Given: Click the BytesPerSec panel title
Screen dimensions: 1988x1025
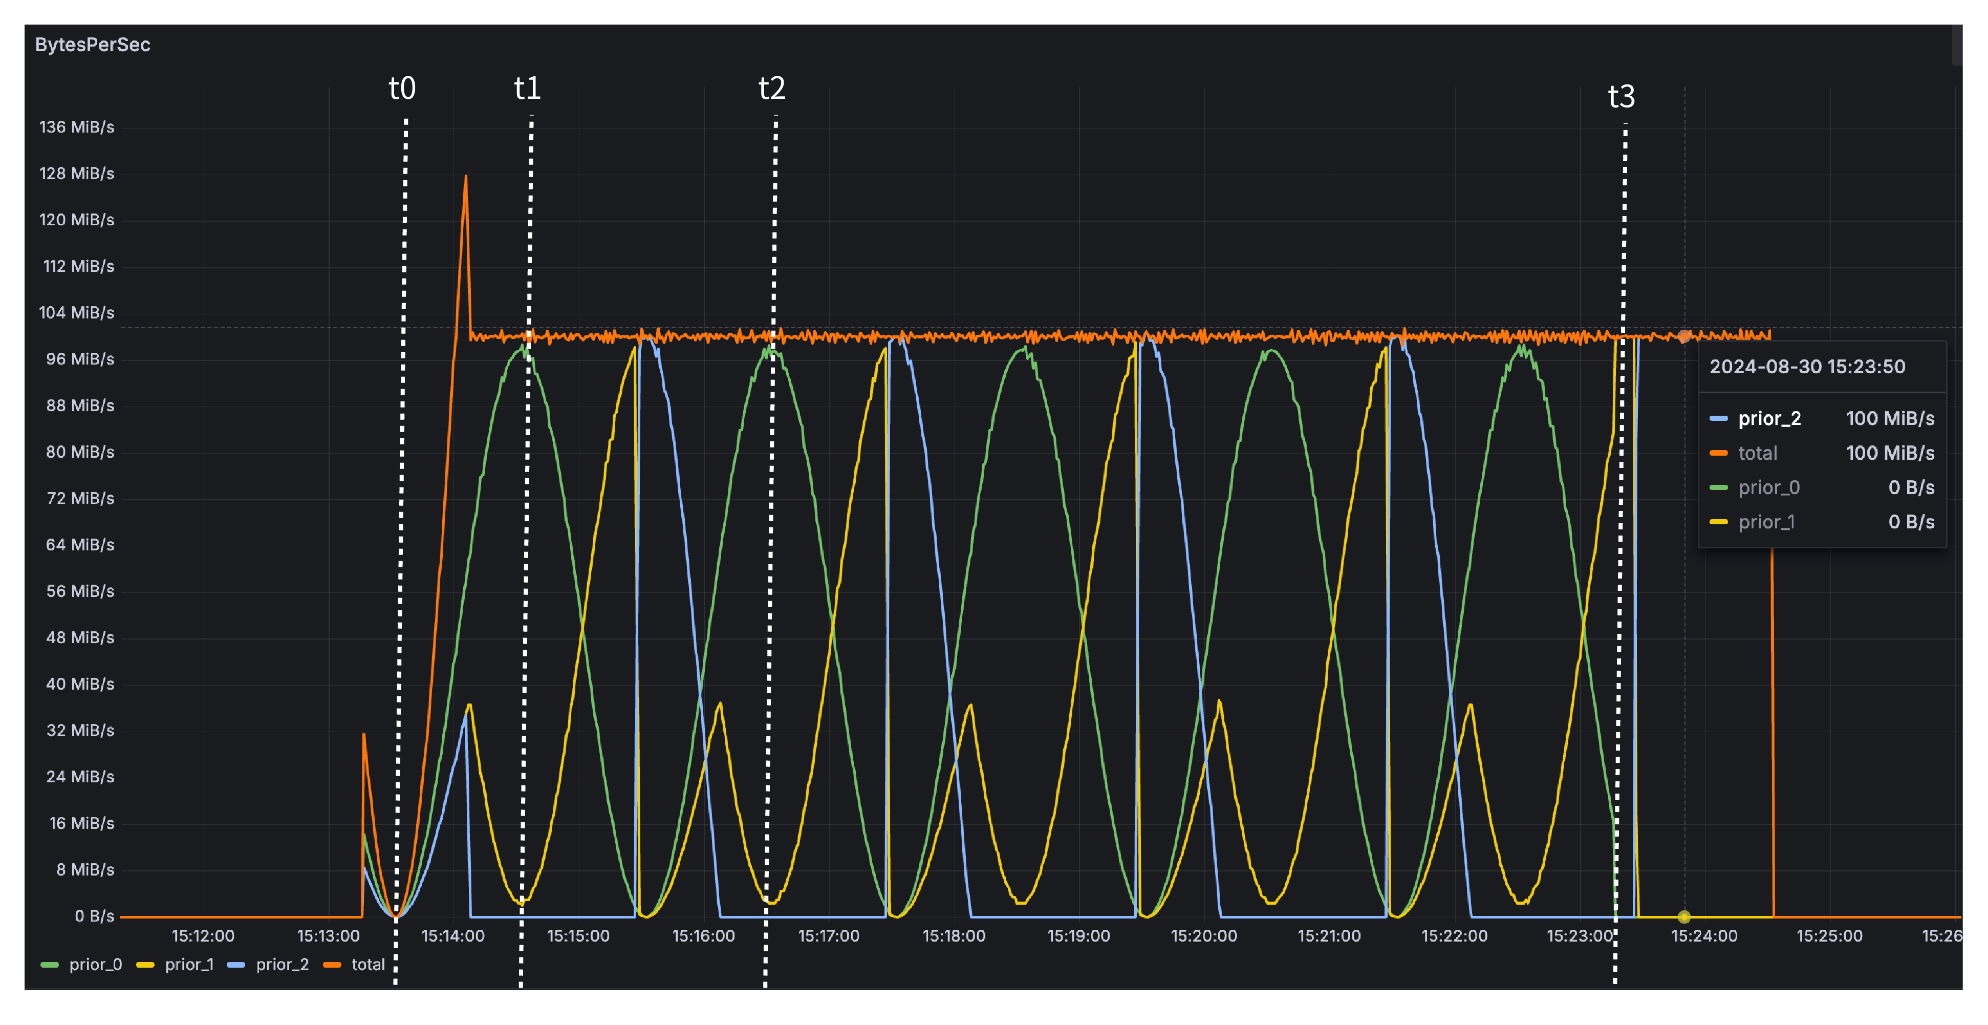Looking at the screenshot, I should pos(93,45).
